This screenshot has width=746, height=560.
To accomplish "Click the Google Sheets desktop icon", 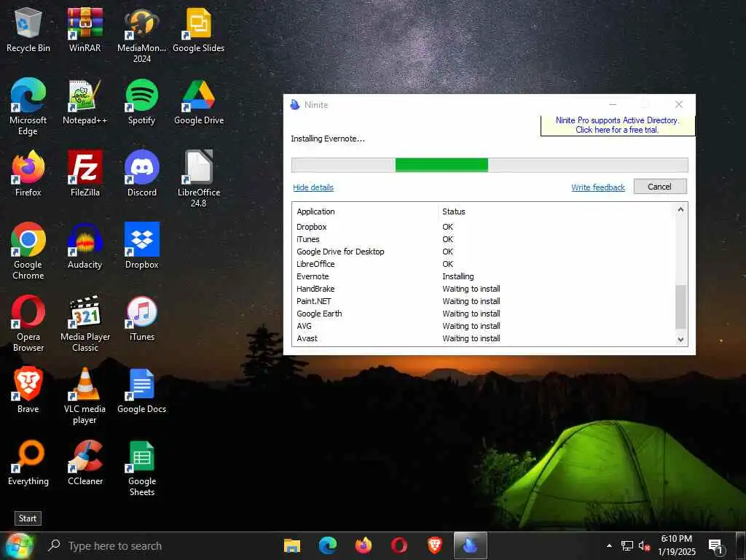I will [142, 469].
